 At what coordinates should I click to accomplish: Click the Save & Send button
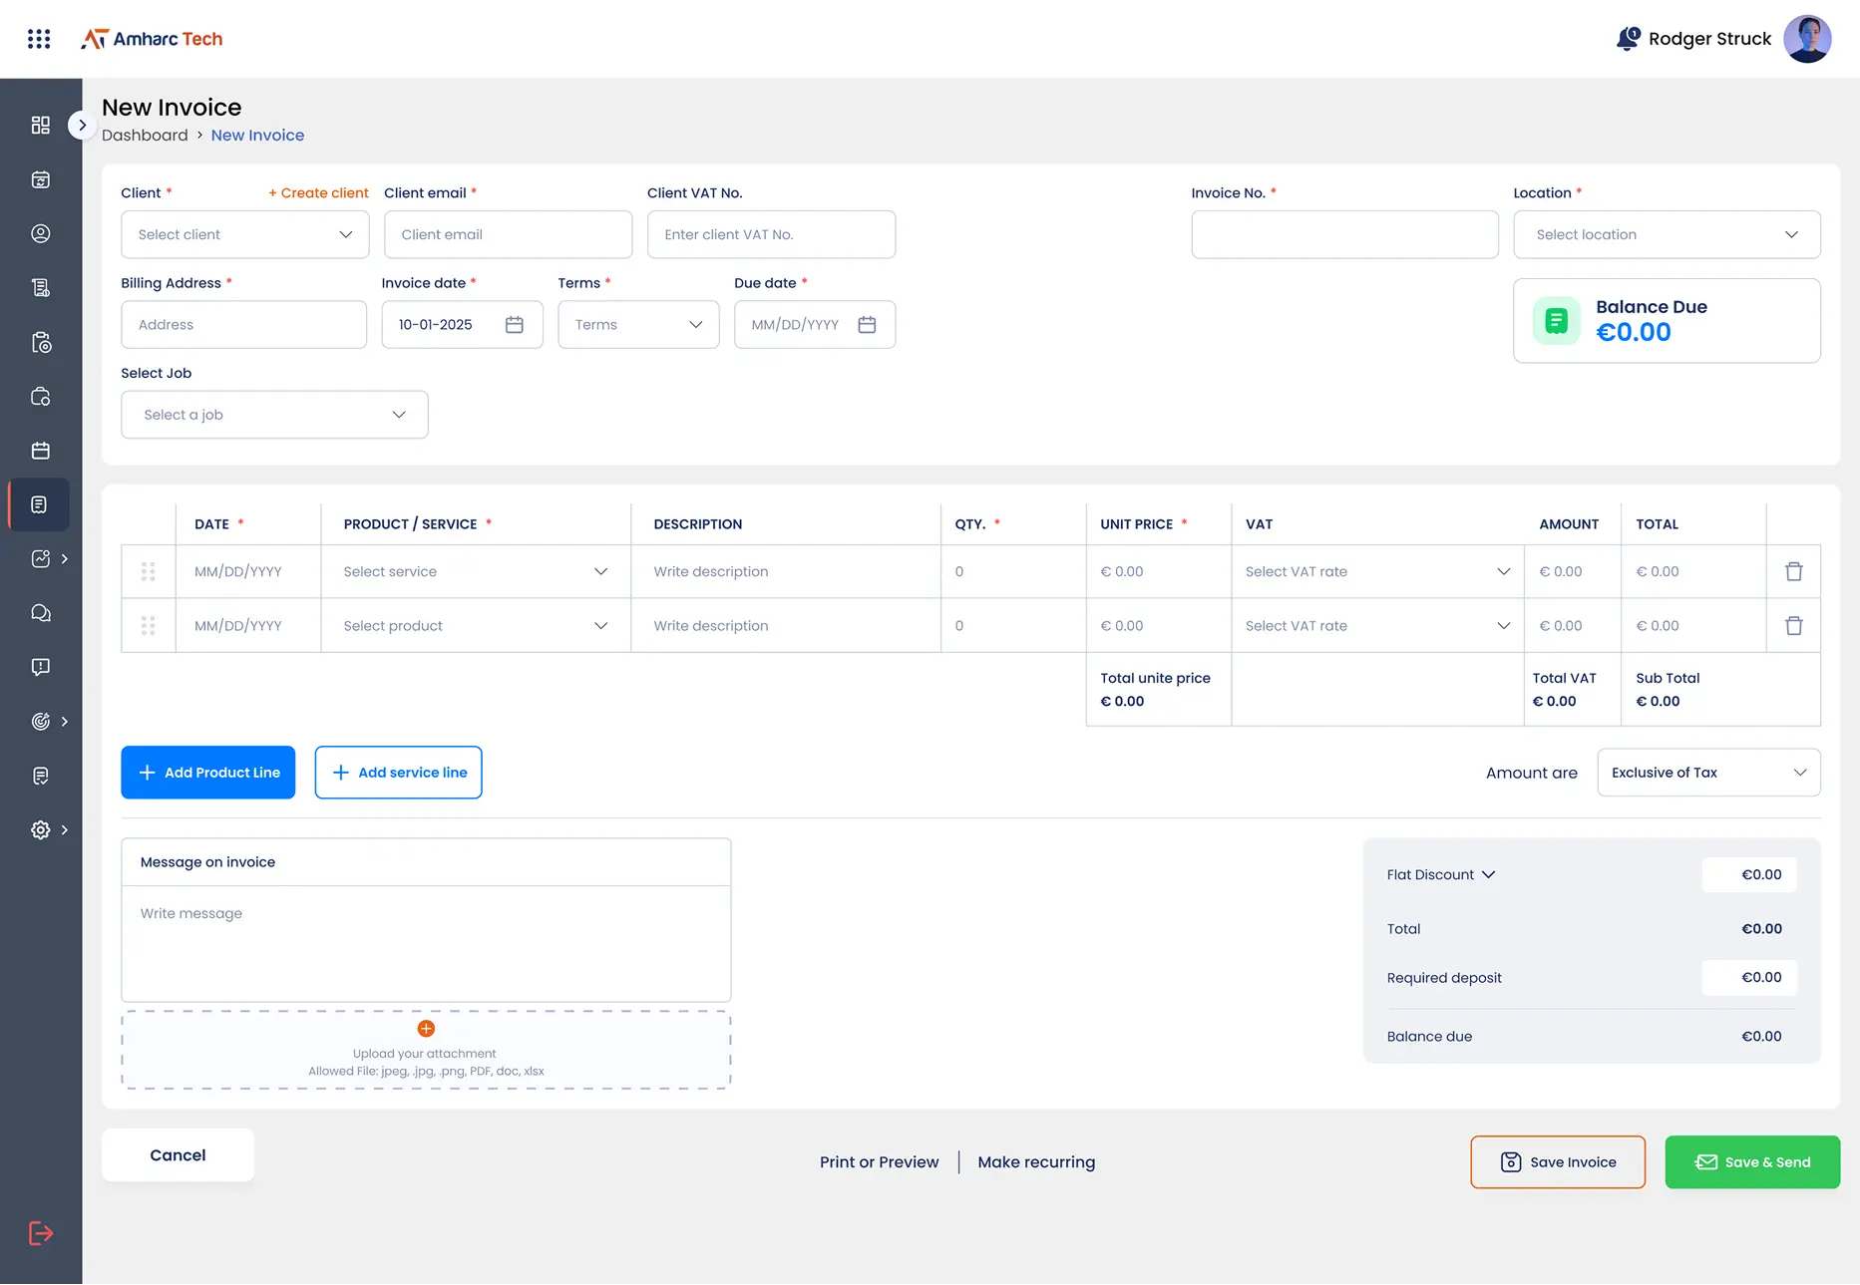click(1752, 1162)
